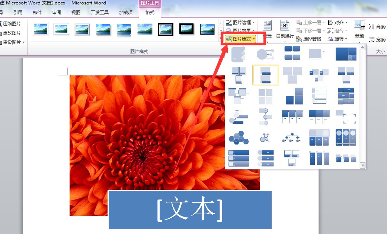Choose the three dark panels with circles layout
This screenshot has width=387, height=234.
(346, 137)
